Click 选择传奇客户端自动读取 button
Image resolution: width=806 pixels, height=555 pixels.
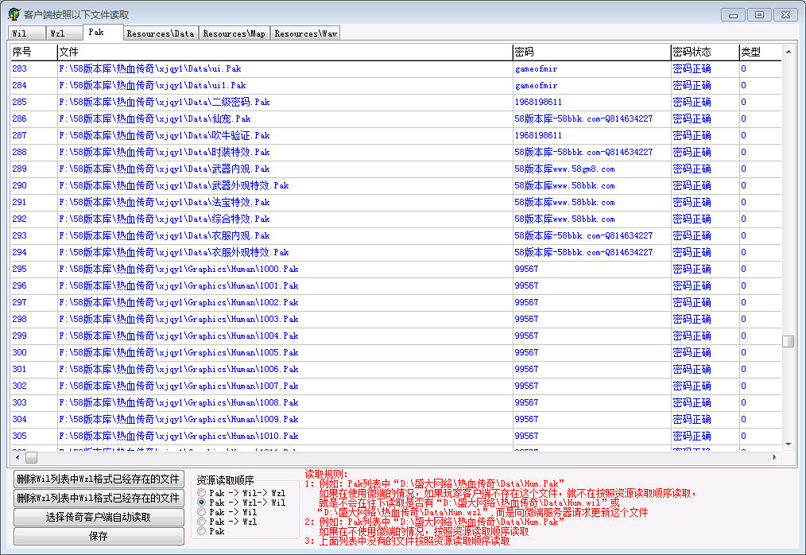[99, 517]
